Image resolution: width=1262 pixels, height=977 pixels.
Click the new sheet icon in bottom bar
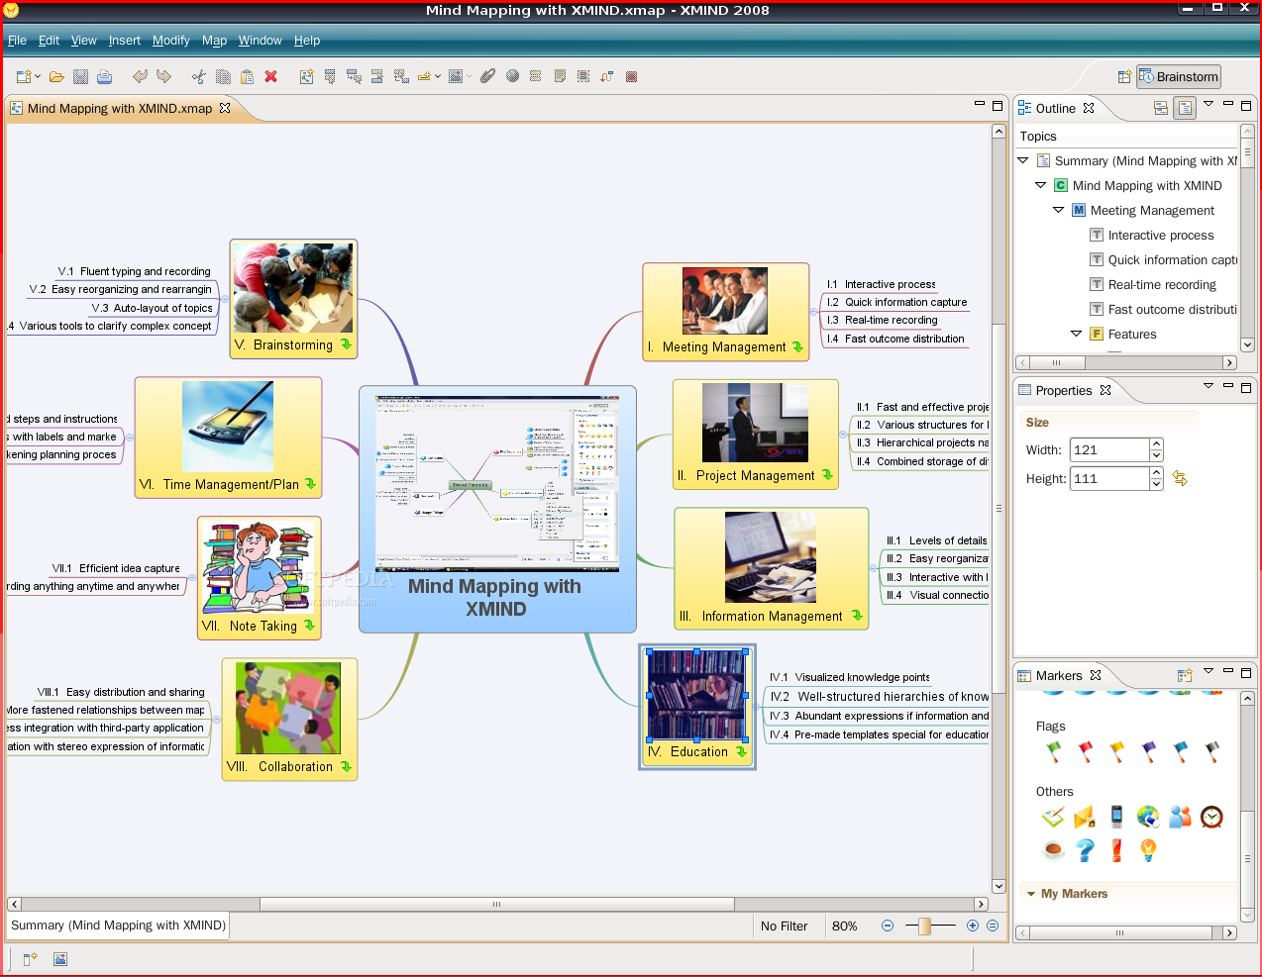click(30, 958)
